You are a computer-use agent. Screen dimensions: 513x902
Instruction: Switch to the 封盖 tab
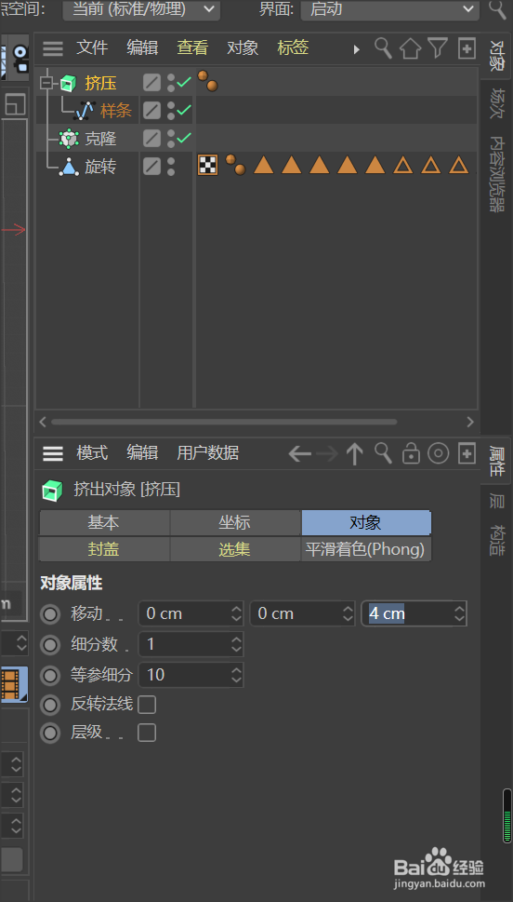[104, 549]
